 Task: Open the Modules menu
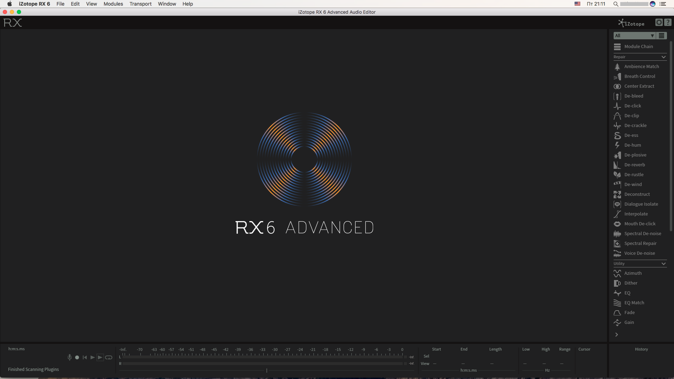coord(113,4)
